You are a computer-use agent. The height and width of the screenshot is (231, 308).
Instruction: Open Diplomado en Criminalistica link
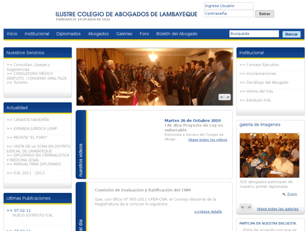(x=38, y=158)
